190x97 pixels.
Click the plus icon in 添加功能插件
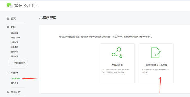[x=12, y=63]
